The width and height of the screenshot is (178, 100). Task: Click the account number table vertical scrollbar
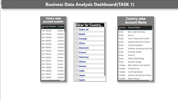click(65, 28)
